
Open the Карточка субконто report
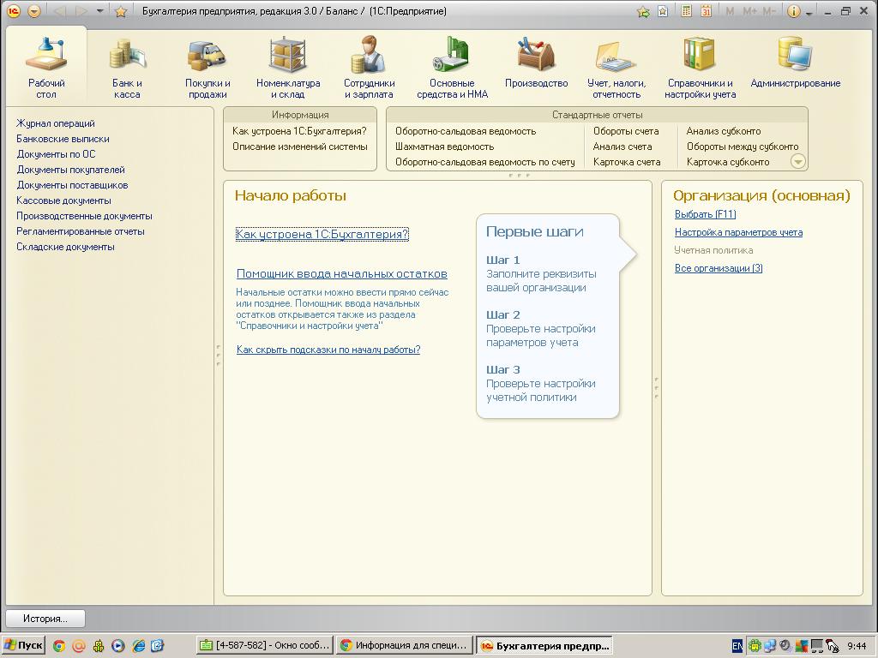click(x=728, y=162)
